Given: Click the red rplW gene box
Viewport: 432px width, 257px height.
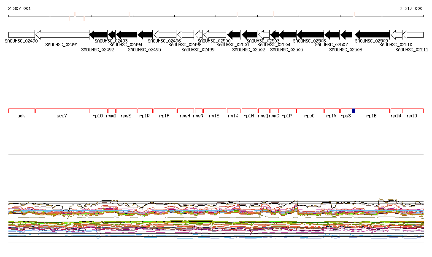Looking at the screenshot, I should [x=397, y=111].
